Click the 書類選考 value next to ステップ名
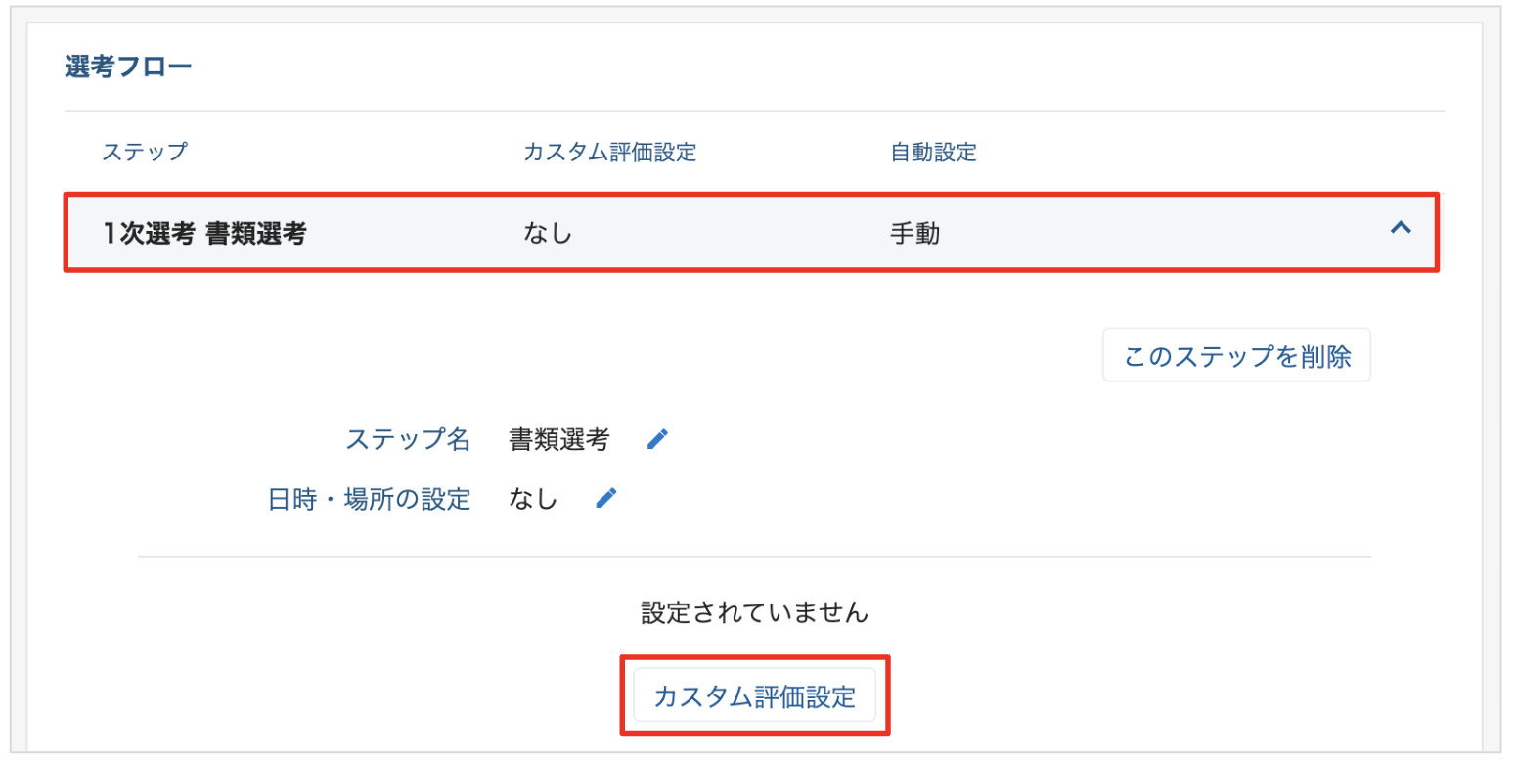Viewport: 1514px width, 761px height. (558, 440)
